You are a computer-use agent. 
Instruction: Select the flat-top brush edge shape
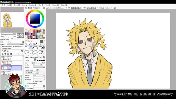pos(44,60)
